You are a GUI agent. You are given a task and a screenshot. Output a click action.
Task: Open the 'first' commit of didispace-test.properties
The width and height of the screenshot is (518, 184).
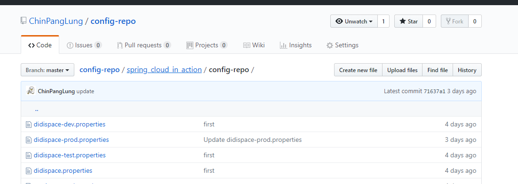209,155
